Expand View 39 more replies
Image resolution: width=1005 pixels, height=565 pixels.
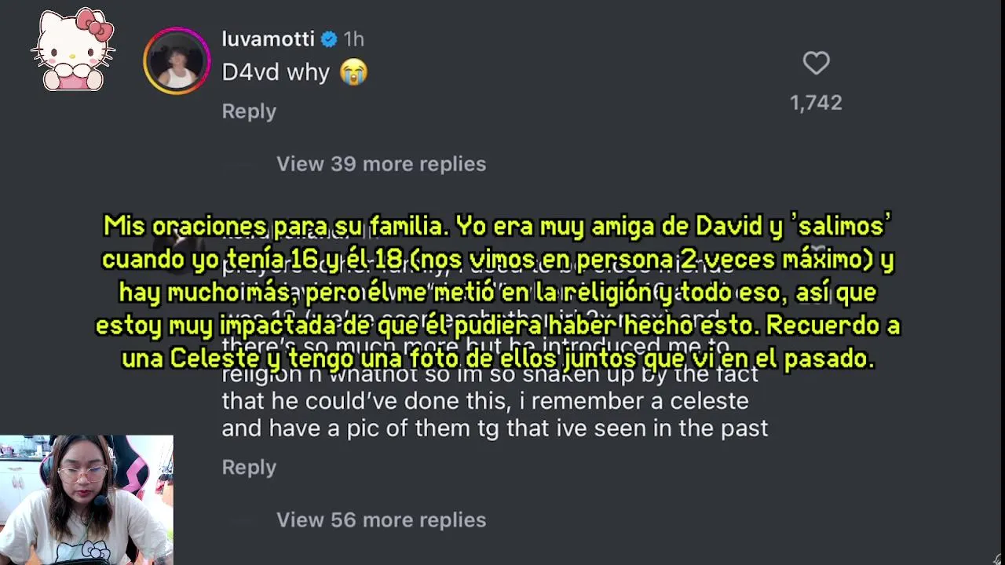pyautogui.click(x=381, y=164)
